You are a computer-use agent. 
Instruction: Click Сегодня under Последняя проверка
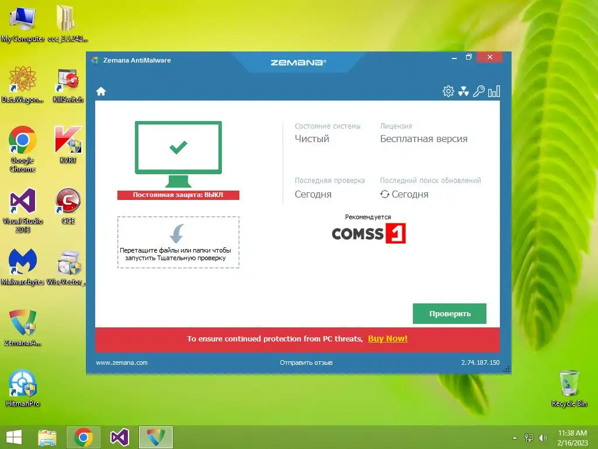313,194
